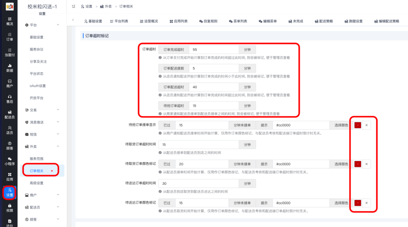This screenshot has height=227, width=408.
Task: Open 服务范围 in the side menu
Action: click(x=36, y=159)
